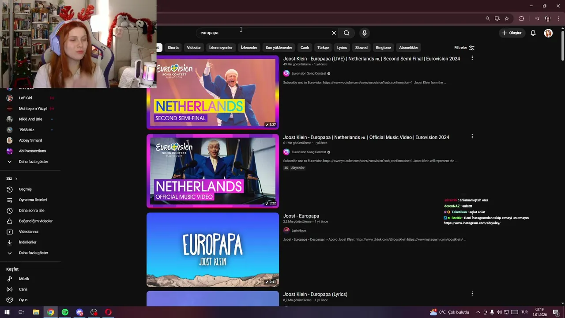Click the Oluştur create button

coord(512,33)
